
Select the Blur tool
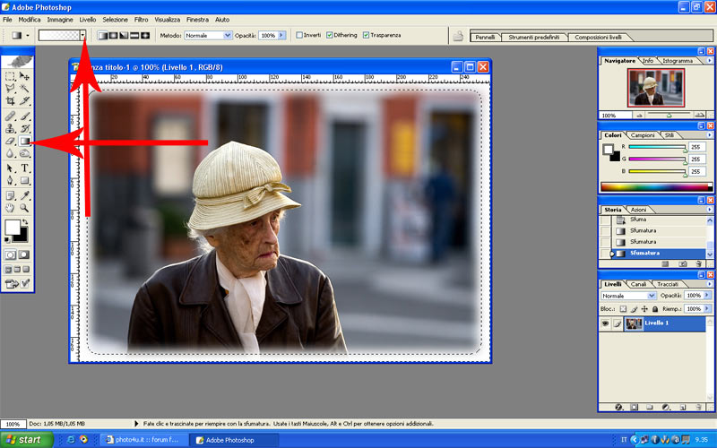10,153
